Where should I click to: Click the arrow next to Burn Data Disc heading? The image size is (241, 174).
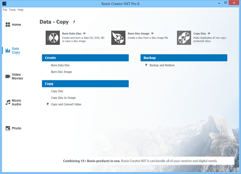coord(84,33)
